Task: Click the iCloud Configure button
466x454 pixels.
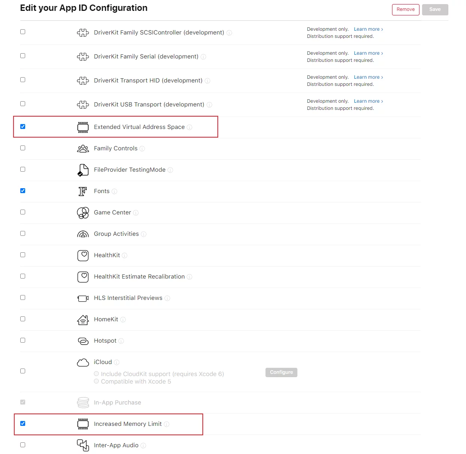Action: coord(281,372)
